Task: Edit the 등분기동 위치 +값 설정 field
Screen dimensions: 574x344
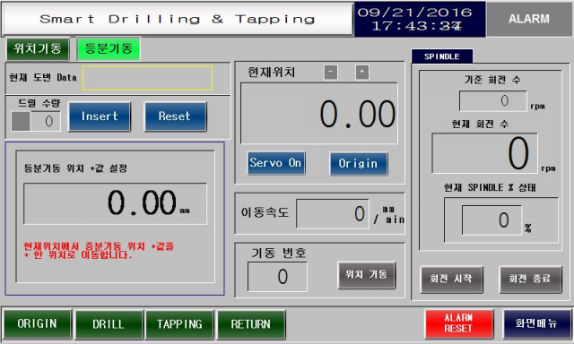Action: (116, 203)
